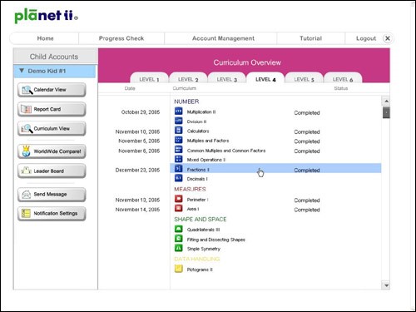Click the Pictograms II yellow icon
416x312 pixels.
click(x=178, y=269)
